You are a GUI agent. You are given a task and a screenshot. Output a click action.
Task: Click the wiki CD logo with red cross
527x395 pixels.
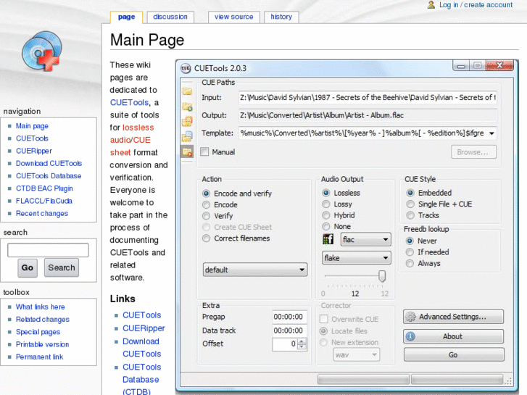(42, 51)
